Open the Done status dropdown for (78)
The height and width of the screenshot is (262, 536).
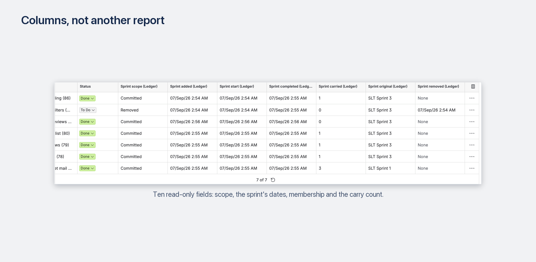point(87,157)
